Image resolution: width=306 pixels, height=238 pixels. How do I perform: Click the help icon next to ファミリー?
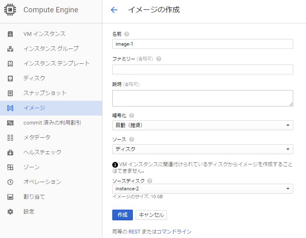(x=159, y=59)
